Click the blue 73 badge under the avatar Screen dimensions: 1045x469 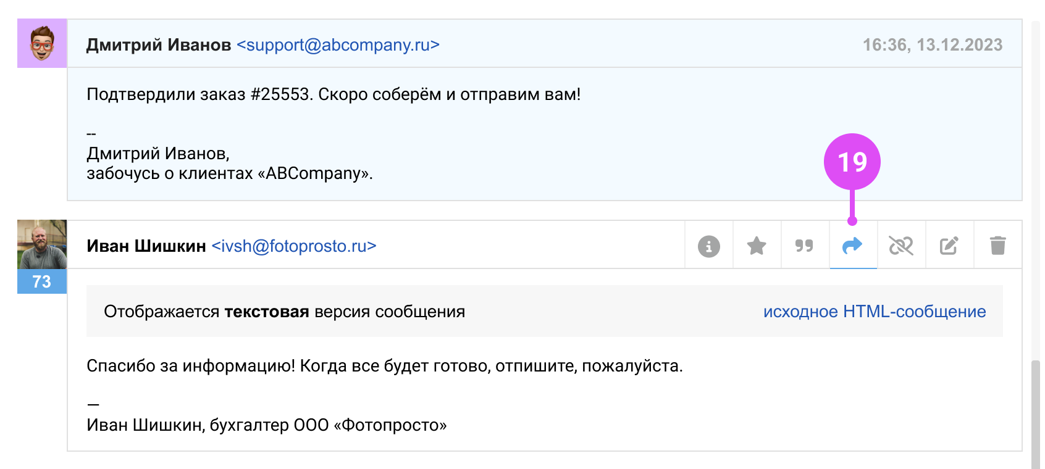point(42,281)
